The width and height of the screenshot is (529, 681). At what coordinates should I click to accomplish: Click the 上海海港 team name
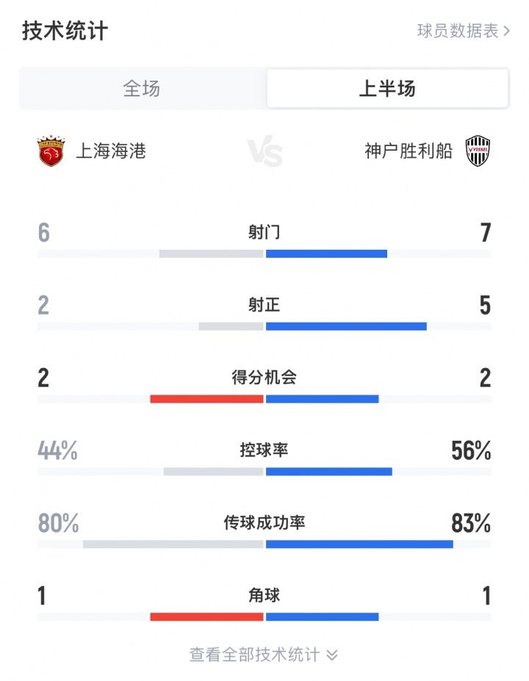(112, 151)
